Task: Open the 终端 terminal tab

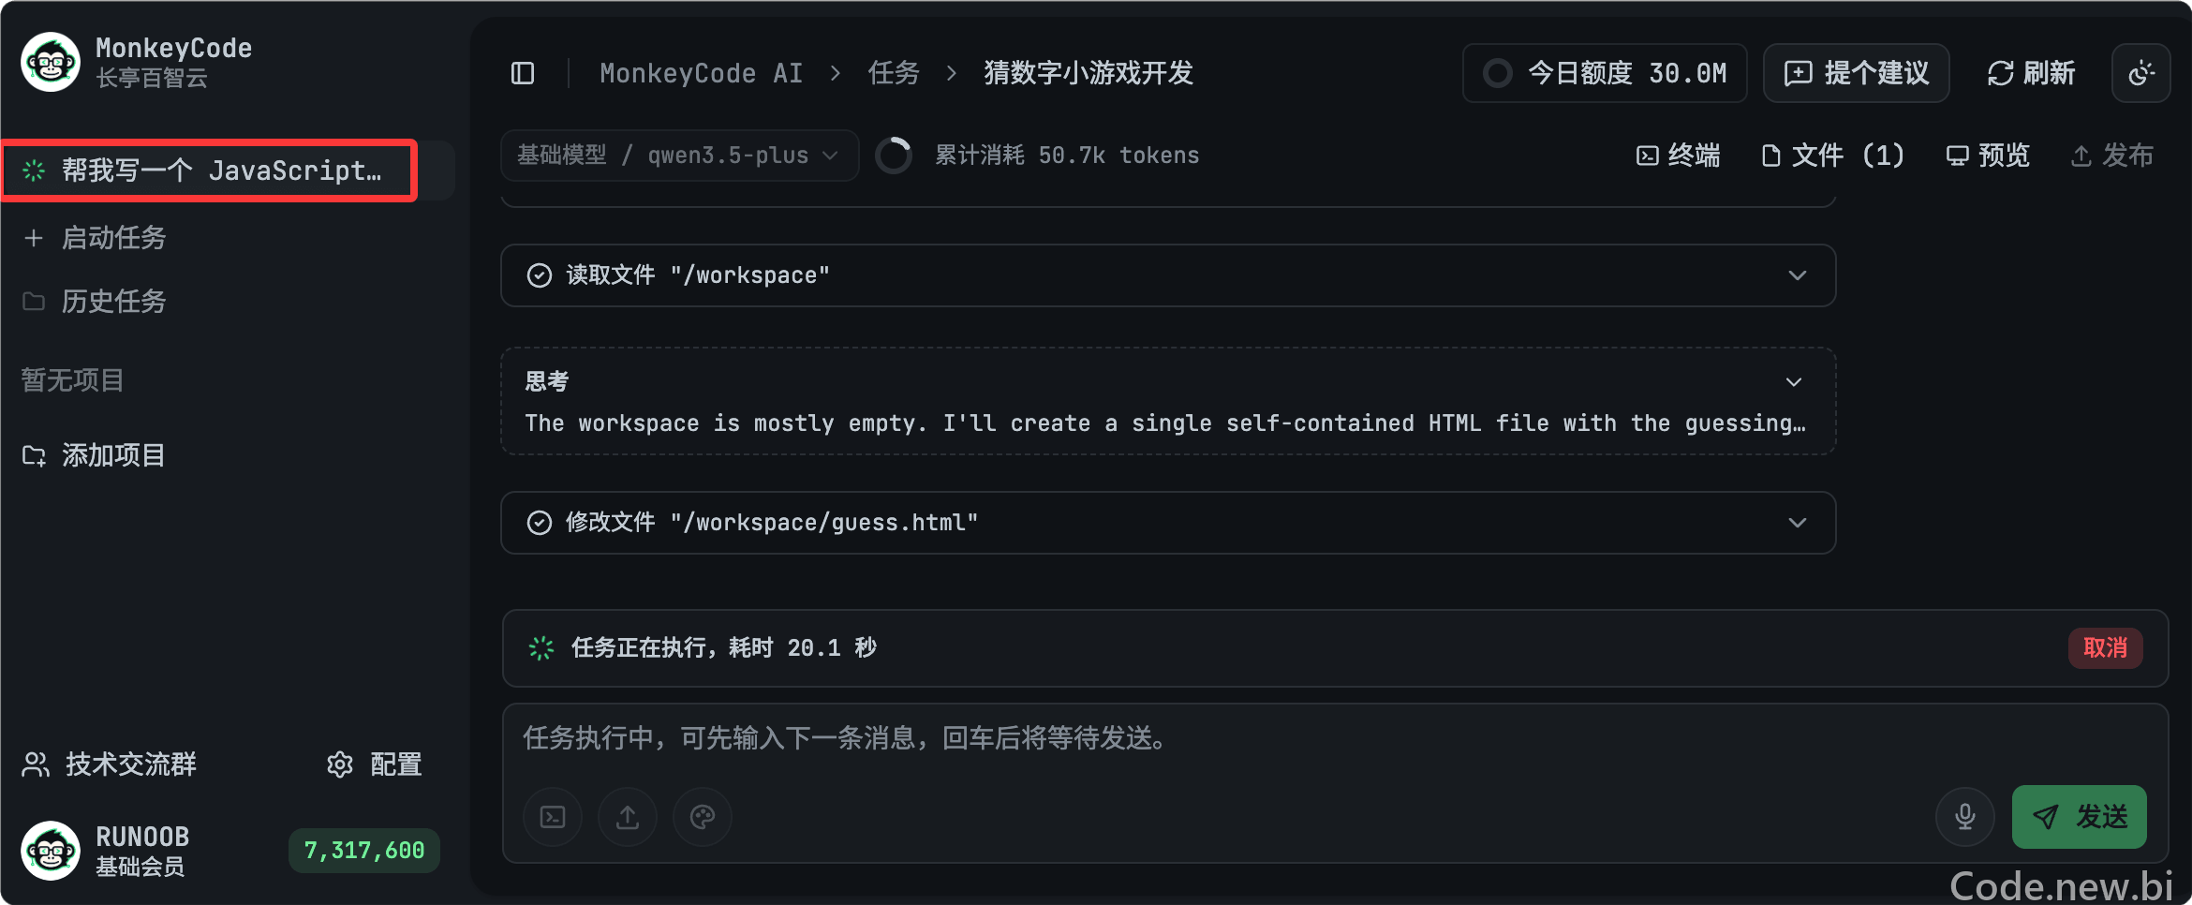Action: tap(1679, 156)
